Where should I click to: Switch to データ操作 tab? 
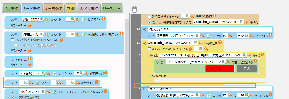pyautogui.click(x=53, y=8)
